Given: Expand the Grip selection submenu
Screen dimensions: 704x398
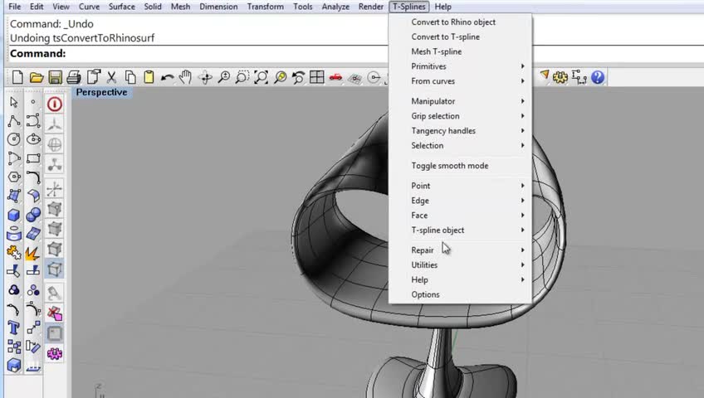Looking at the screenshot, I should (x=460, y=116).
